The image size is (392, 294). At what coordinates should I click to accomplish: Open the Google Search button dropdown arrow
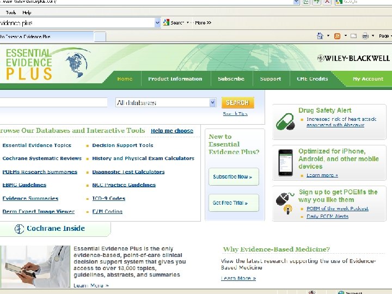188,22
